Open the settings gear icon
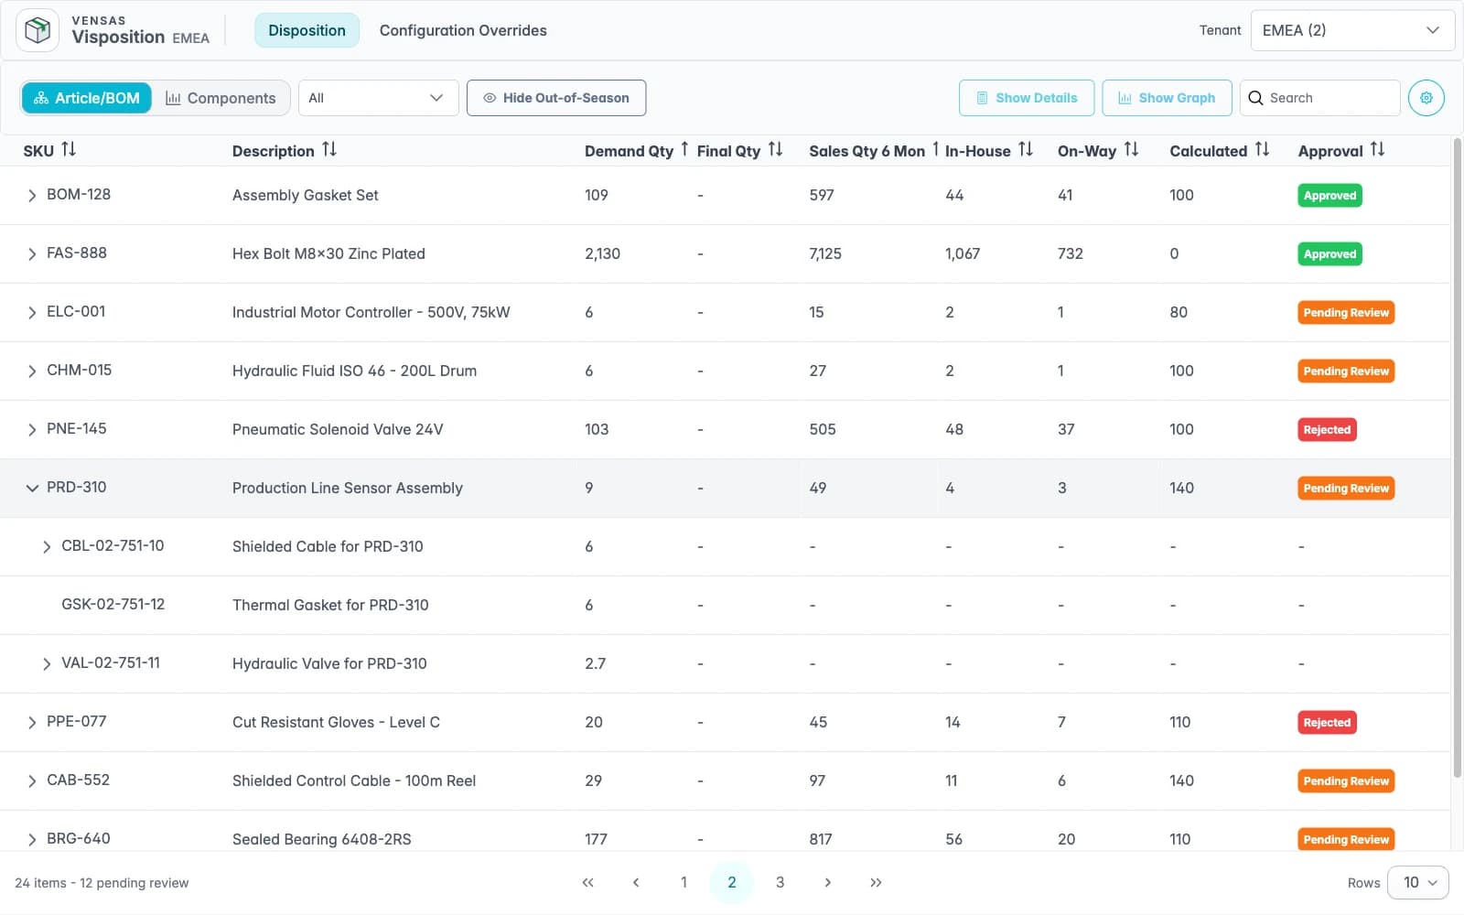The height and width of the screenshot is (915, 1464). click(1426, 98)
